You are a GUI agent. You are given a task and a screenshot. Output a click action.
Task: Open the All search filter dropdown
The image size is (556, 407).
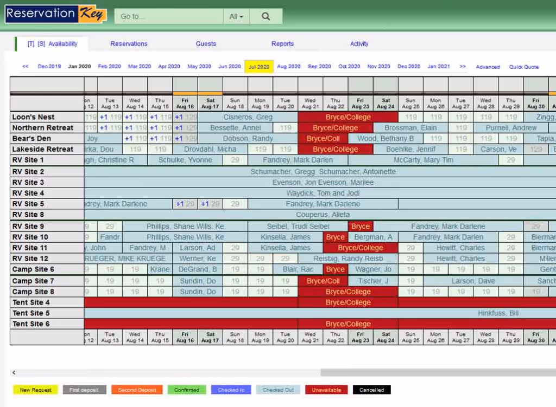click(236, 16)
